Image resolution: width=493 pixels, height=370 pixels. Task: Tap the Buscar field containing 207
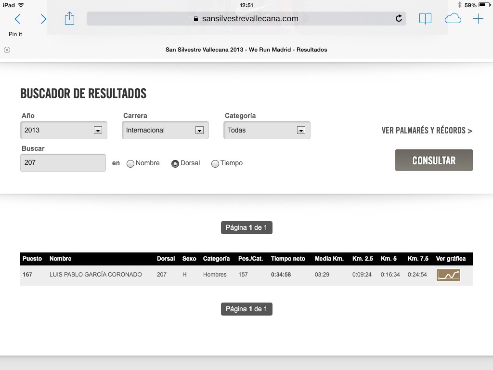click(63, 163)
